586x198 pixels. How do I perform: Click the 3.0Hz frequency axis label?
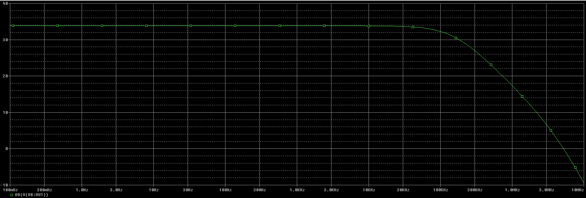(x=116, y=190)
